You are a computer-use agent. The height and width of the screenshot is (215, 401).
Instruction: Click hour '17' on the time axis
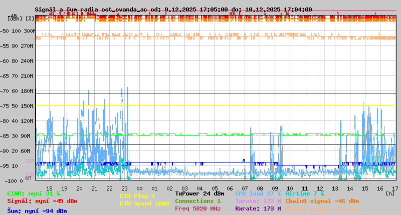point(395,188)
